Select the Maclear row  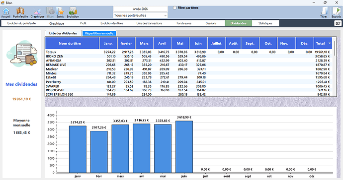coord(189,69)
